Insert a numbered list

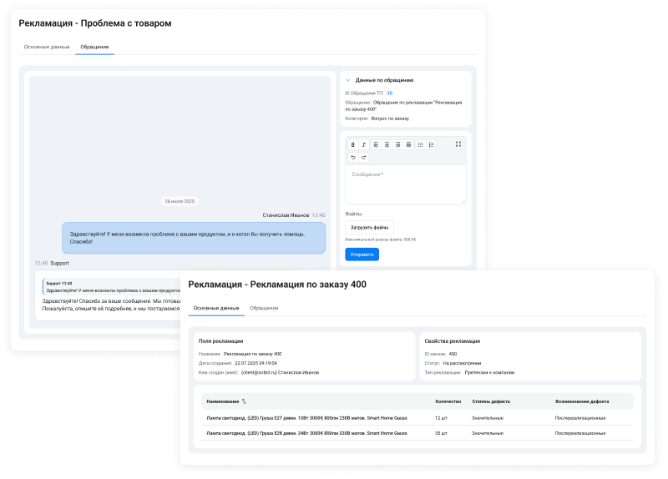click(x=431, y=144)
